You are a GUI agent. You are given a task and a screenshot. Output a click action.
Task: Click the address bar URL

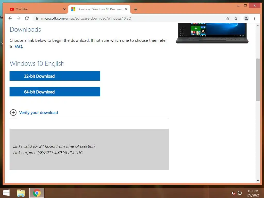(x=86, y=18)
